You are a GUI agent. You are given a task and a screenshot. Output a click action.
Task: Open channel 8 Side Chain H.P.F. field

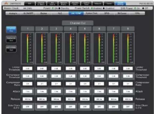[128, 107]
